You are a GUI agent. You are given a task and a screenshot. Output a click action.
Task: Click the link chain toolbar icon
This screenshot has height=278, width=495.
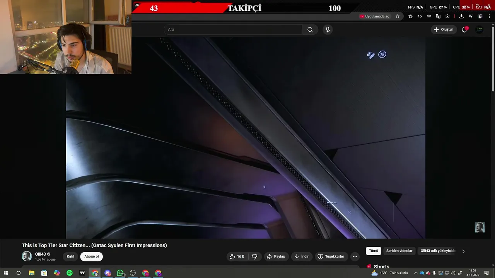(429, 16)
